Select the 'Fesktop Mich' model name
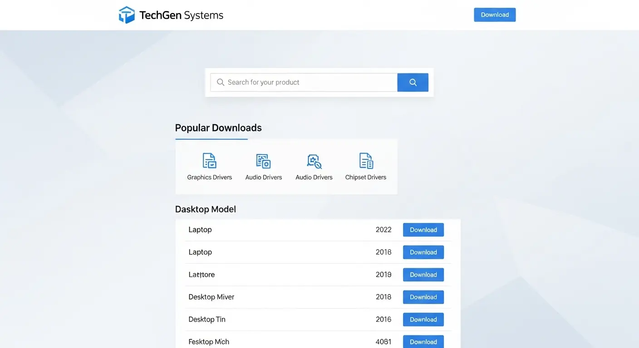 (209, 342)
